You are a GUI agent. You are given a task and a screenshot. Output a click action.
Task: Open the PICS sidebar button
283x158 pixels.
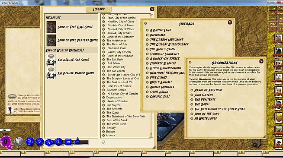(x=273, y=24)
